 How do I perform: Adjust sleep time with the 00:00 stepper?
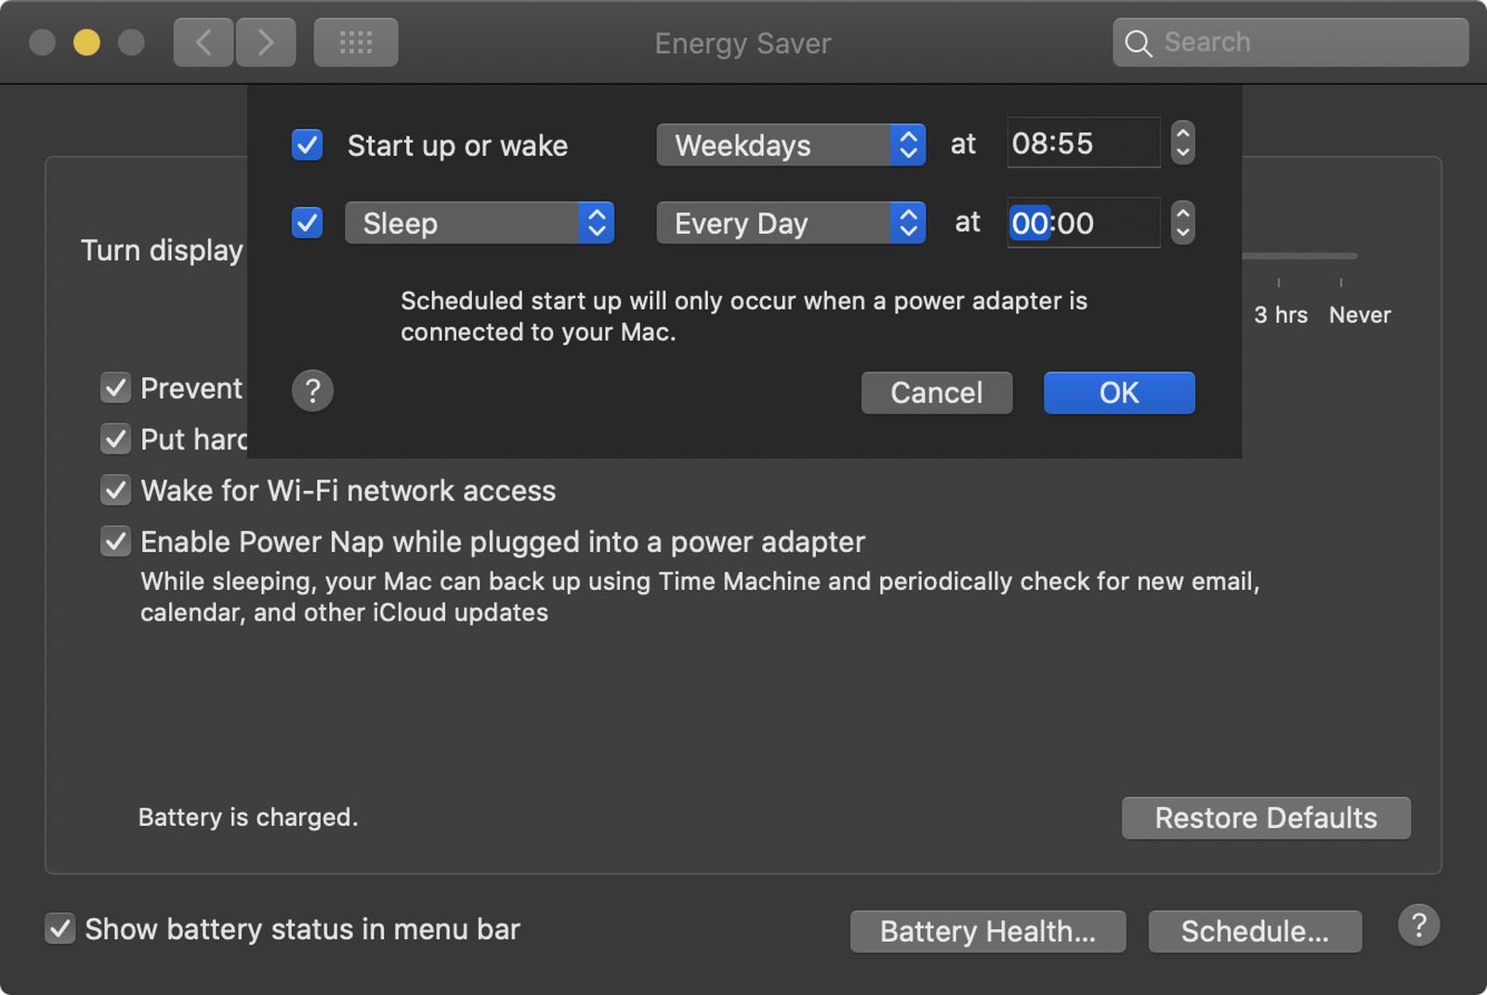pyautogui.click(x=1182, y=223)
